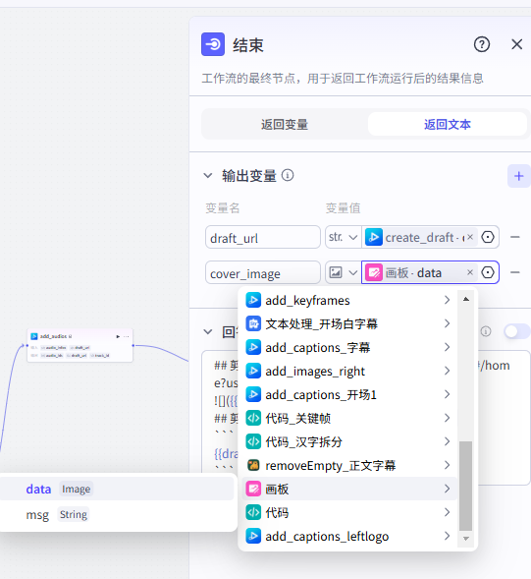
Task: Expand the 文本处理_开场白字幕 submenu arrow
Action: [x=447, y=323]
